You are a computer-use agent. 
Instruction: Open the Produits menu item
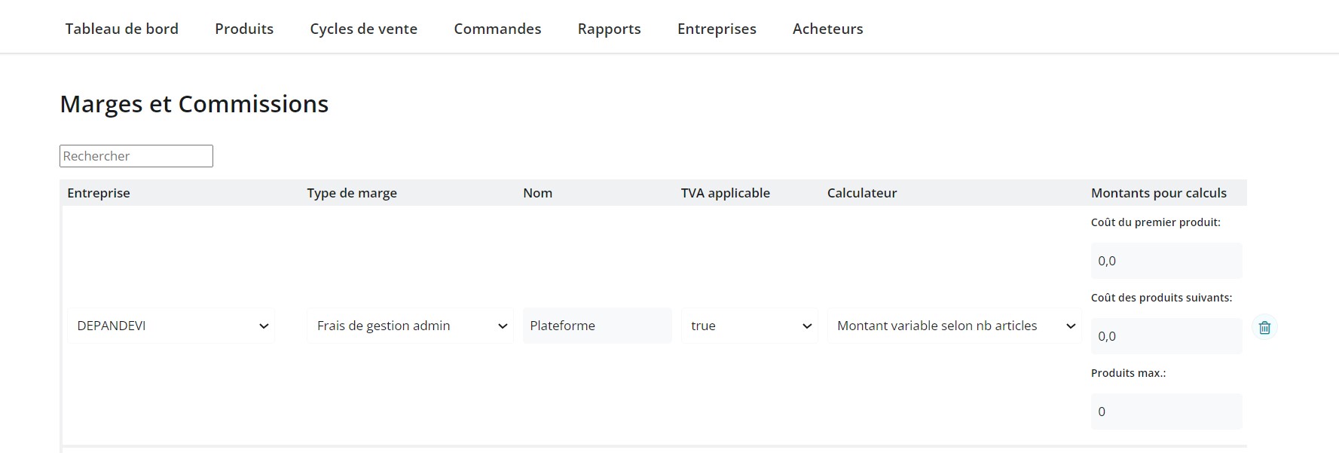click(244, 29)
